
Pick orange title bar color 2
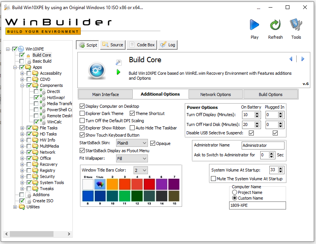112,184
